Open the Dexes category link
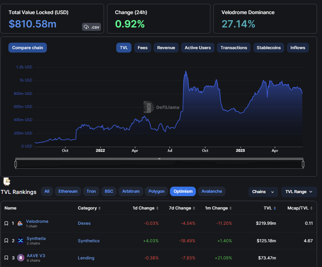Viewport: 322px width, 267px height. [x=84, y=223]
